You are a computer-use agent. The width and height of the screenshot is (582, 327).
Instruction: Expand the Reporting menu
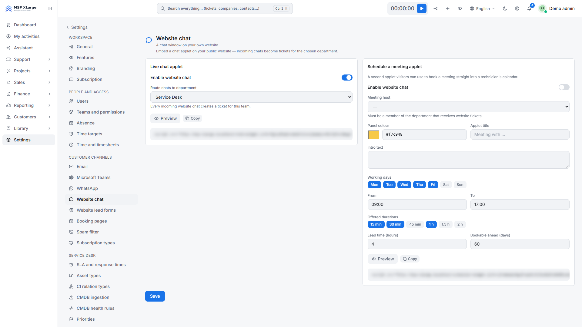(29, 105)
